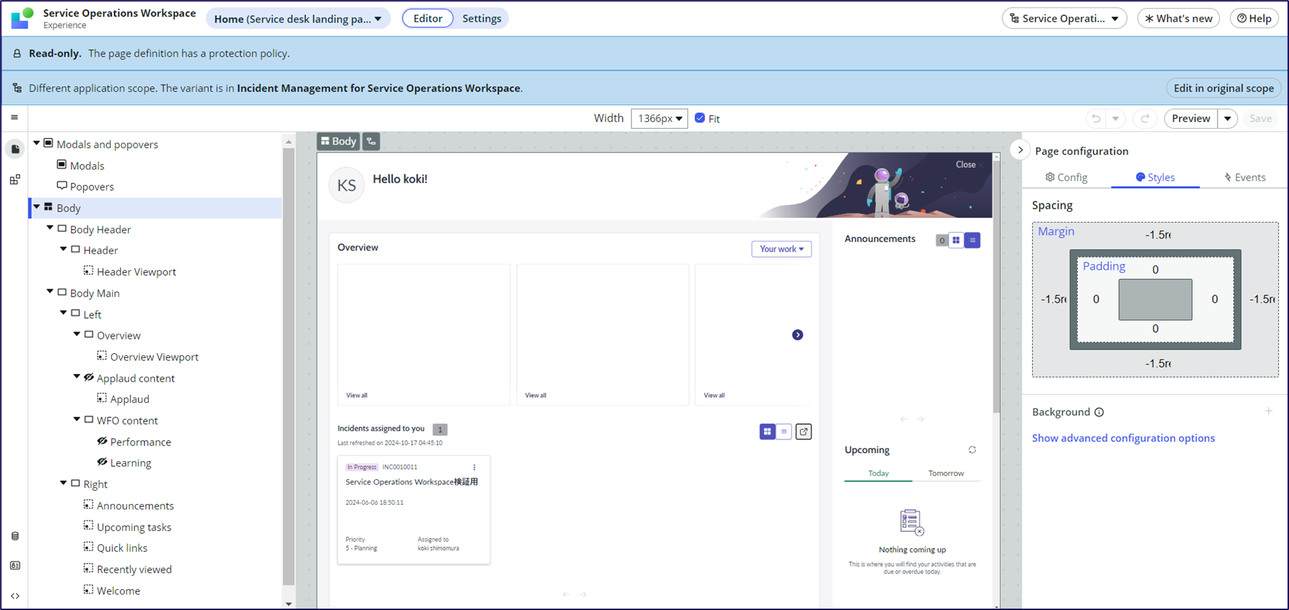Screen dimensions: 1289x610
Task: Switch assigned incidents to list view
Action: click(784, 431)
